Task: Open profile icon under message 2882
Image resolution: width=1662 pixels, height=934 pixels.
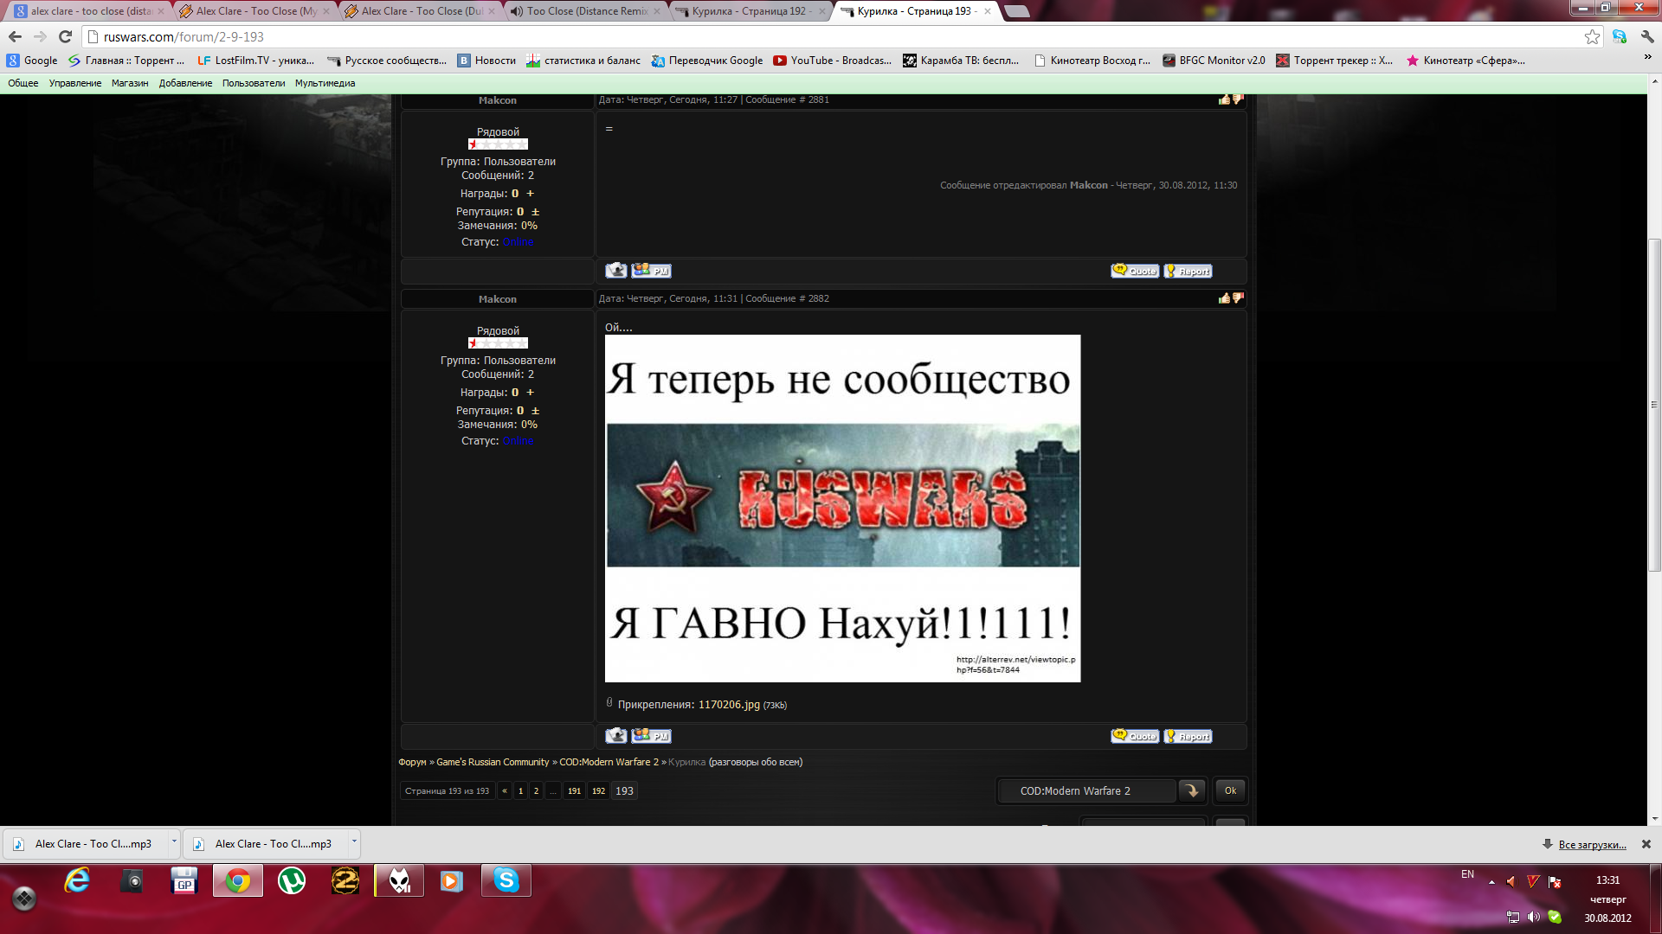Action: coord(616,736)
